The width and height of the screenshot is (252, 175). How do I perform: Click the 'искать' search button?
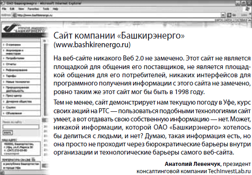[7, 133]
